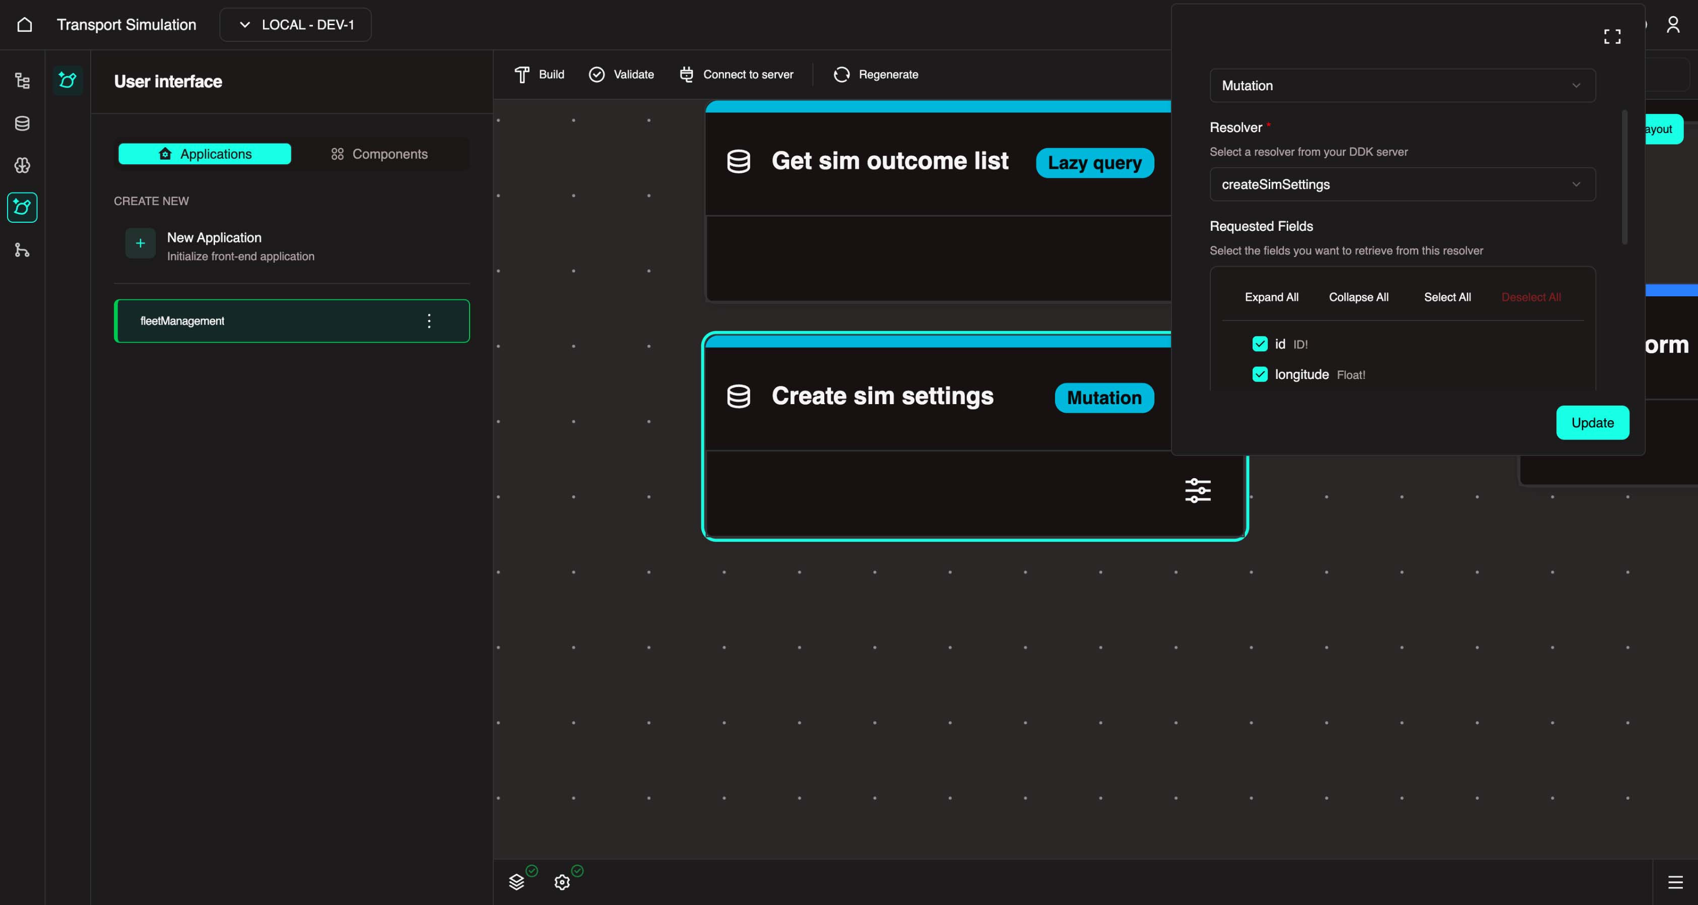The height and width of the screenshot is (905, 1698).
Task: Open the database sidebar icon
Action: 22,123
